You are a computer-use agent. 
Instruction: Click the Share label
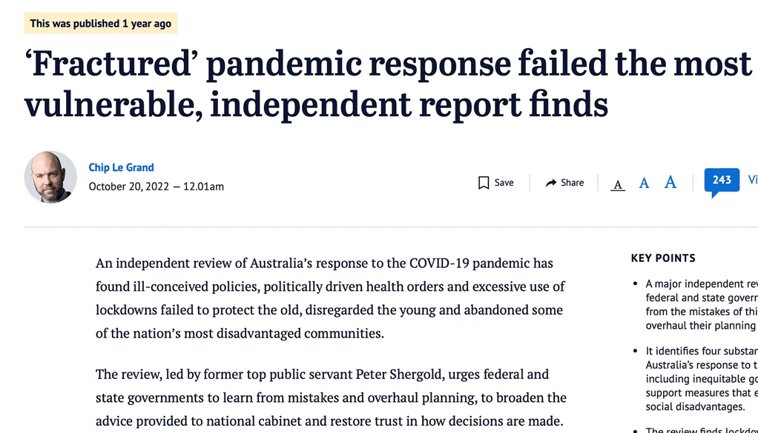coord(572,183)
